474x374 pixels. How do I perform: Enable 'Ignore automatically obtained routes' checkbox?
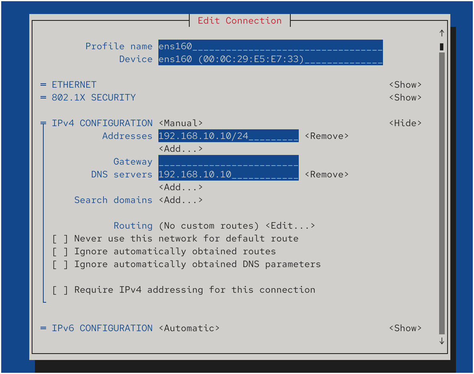(x=60, y=251)
